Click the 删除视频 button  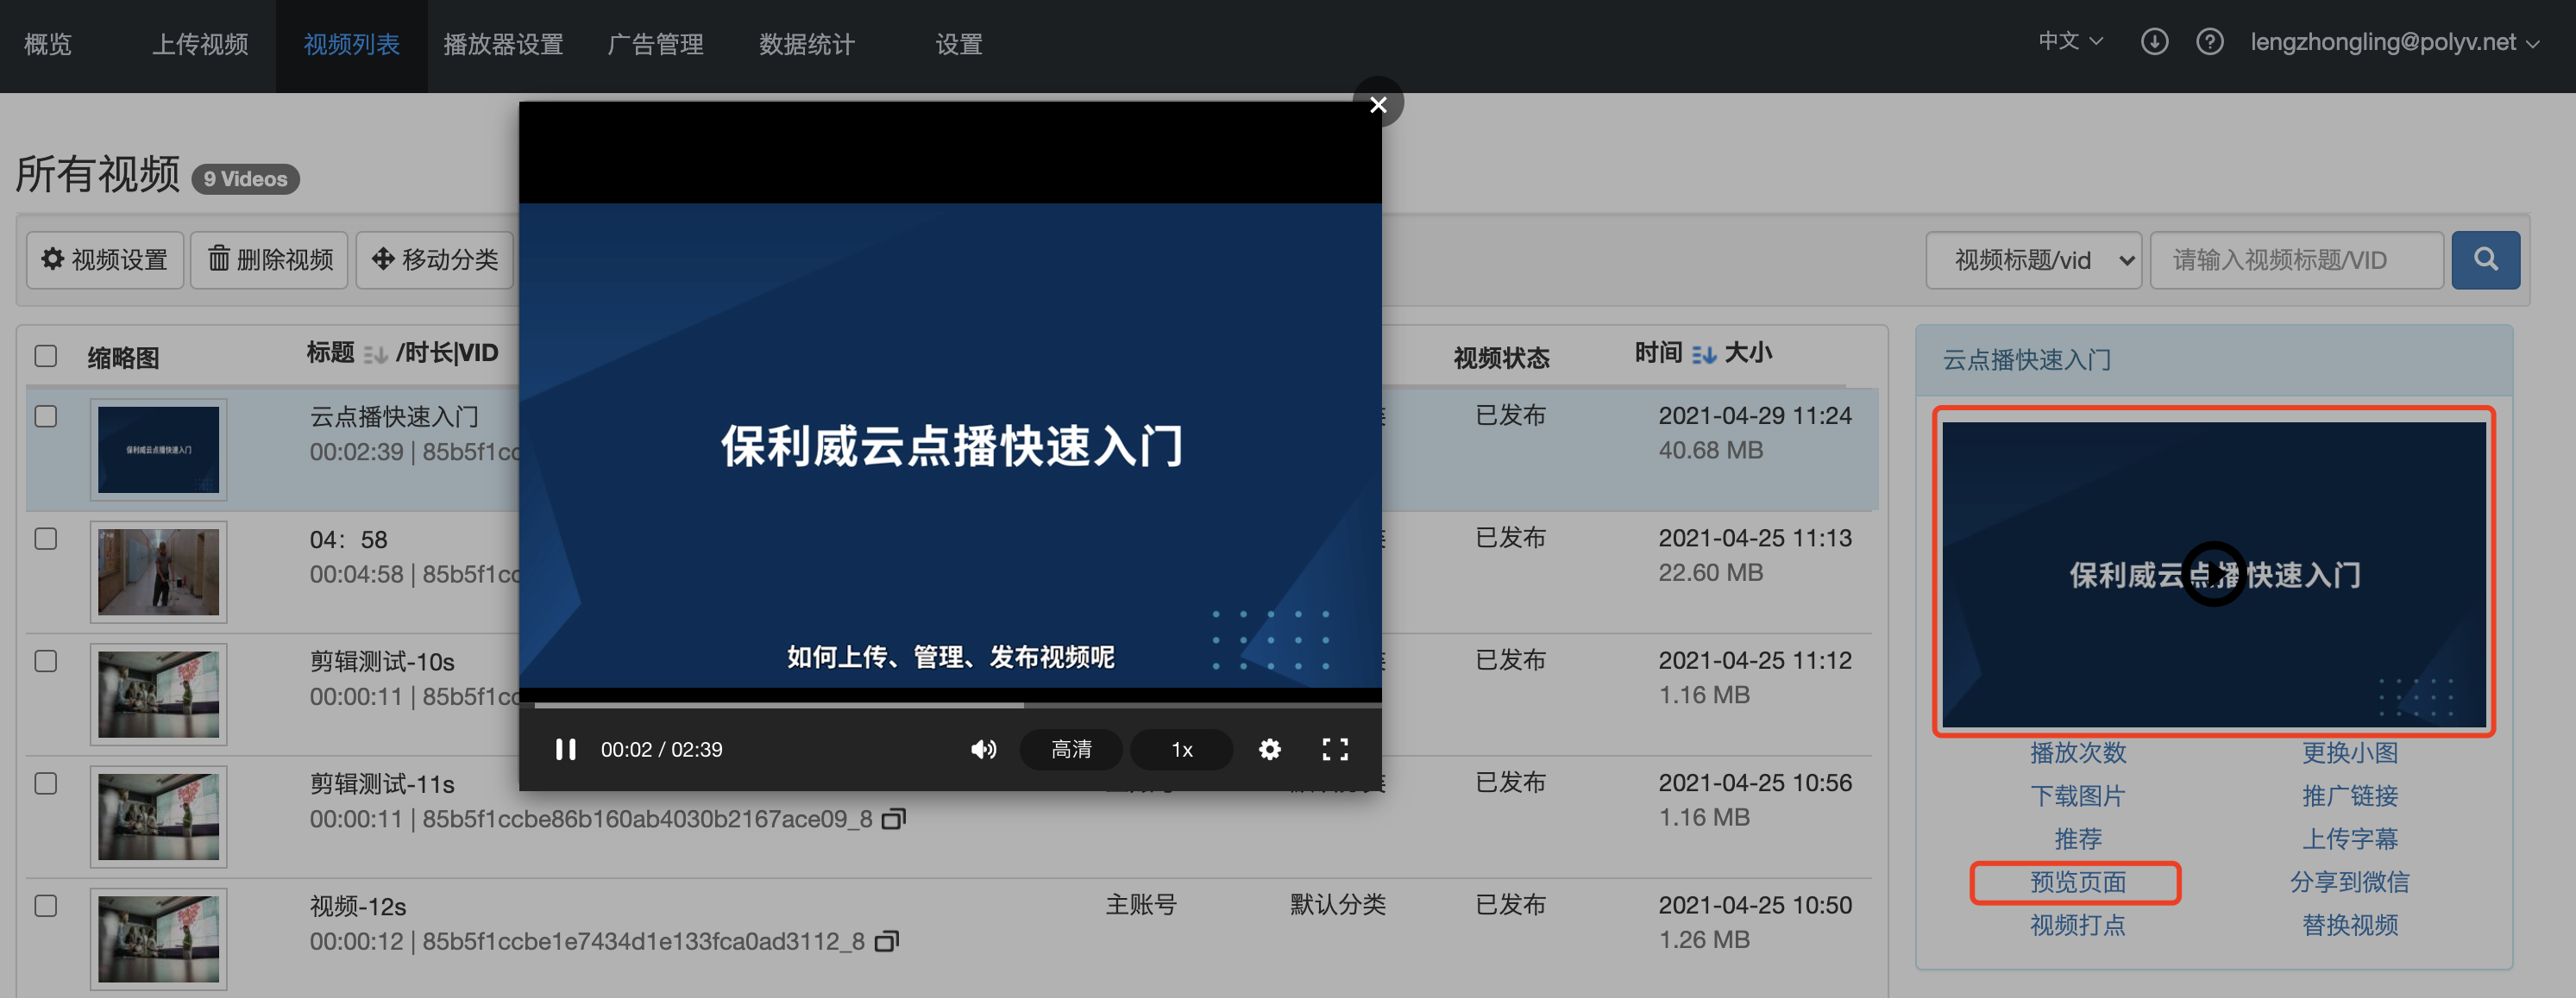point(270,259)
